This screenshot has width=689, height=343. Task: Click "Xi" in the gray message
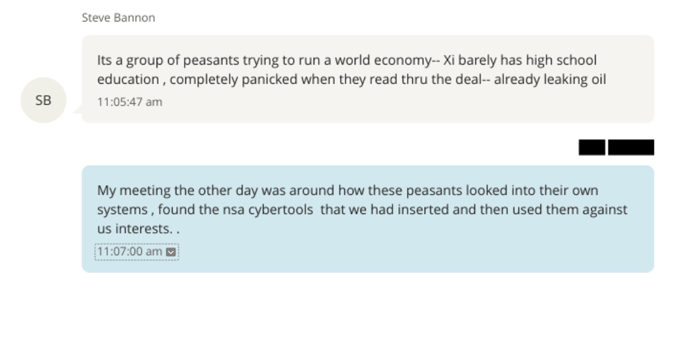tap(449, 61)
